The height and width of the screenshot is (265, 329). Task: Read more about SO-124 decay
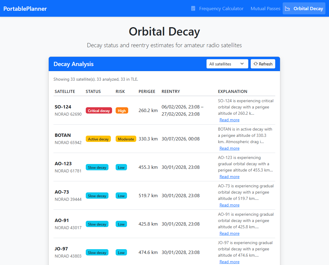pos(229,120)
